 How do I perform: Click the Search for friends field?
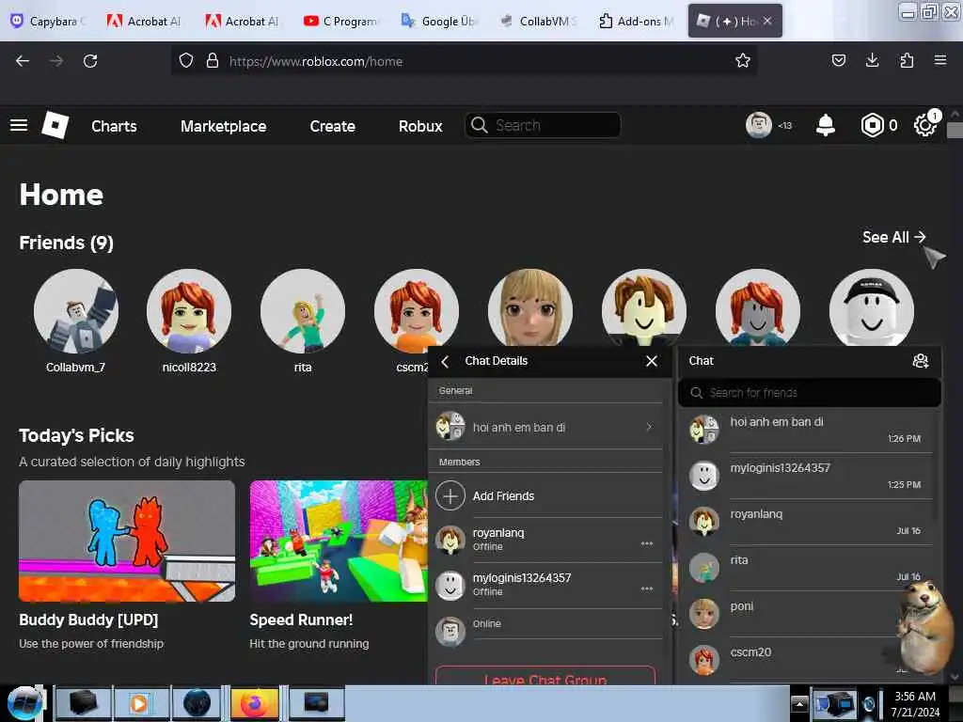[x=810, y=392]
